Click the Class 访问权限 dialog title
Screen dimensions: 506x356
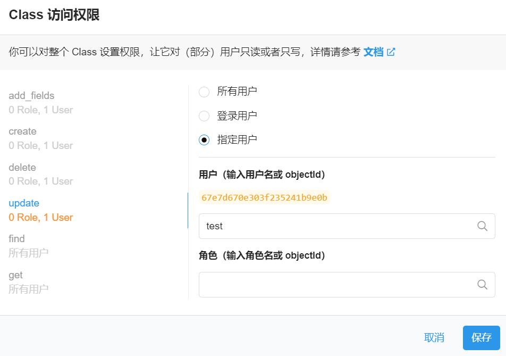[54, 15]
